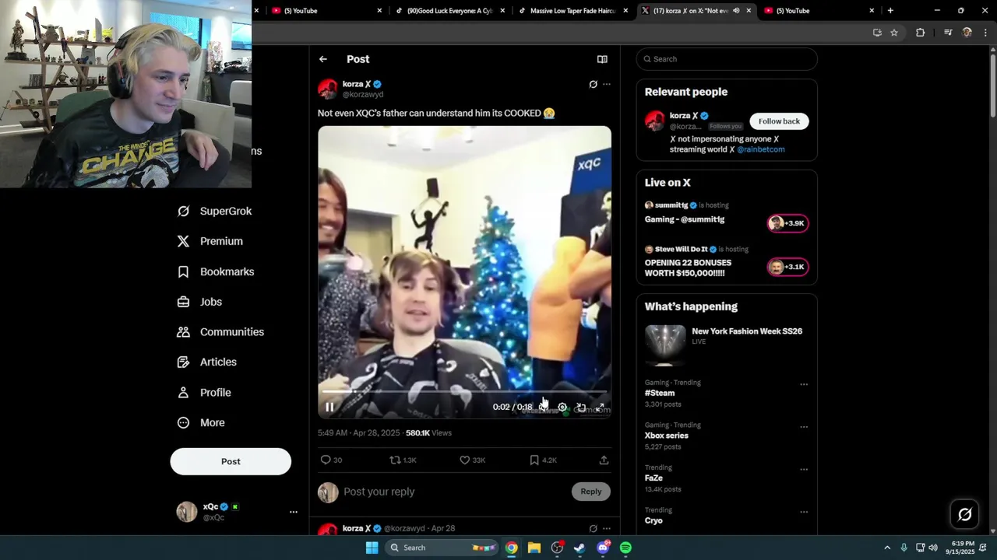The width and height of the screenshot is (997, 560).
Task: Open a new browser tab
Action: click(x=890, y=11)
